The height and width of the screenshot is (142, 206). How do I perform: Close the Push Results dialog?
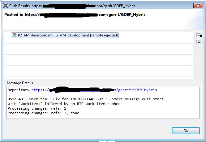click(198, 6)
